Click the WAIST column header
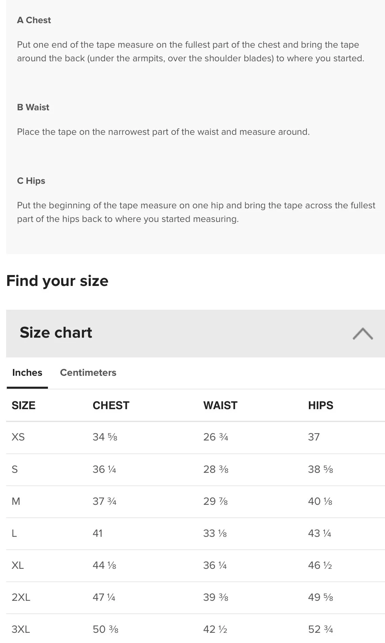The image size is (385, 643). [220, 405]
